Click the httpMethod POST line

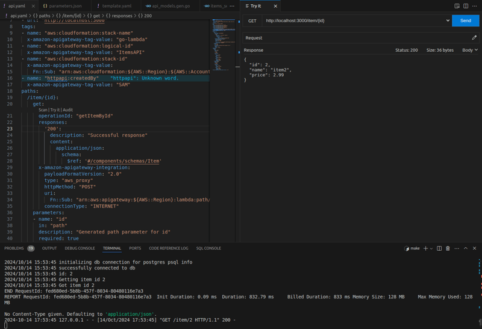[70, 187]
